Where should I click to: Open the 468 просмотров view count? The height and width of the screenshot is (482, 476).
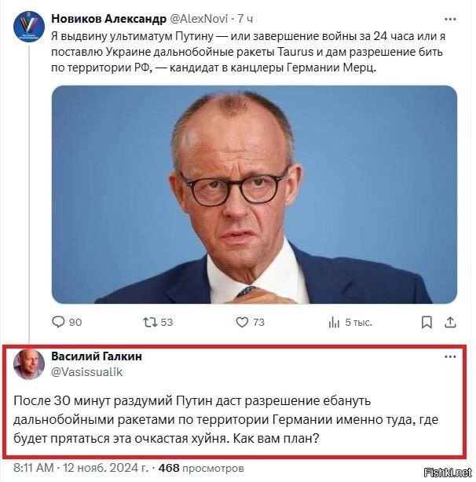[201, 468]
